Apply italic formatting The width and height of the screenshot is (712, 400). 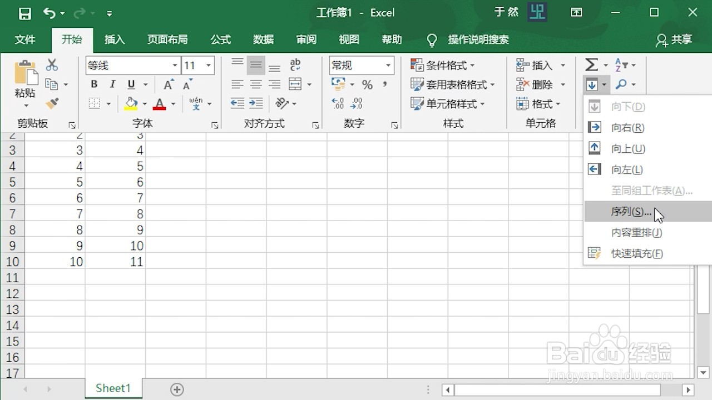(112, 84)
